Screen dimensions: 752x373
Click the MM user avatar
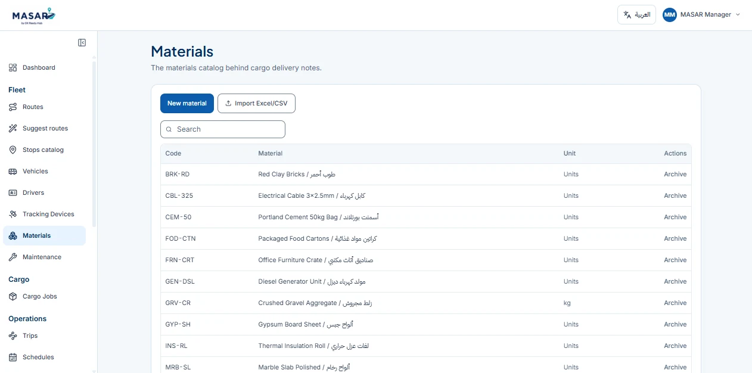(x=670, y=15)
